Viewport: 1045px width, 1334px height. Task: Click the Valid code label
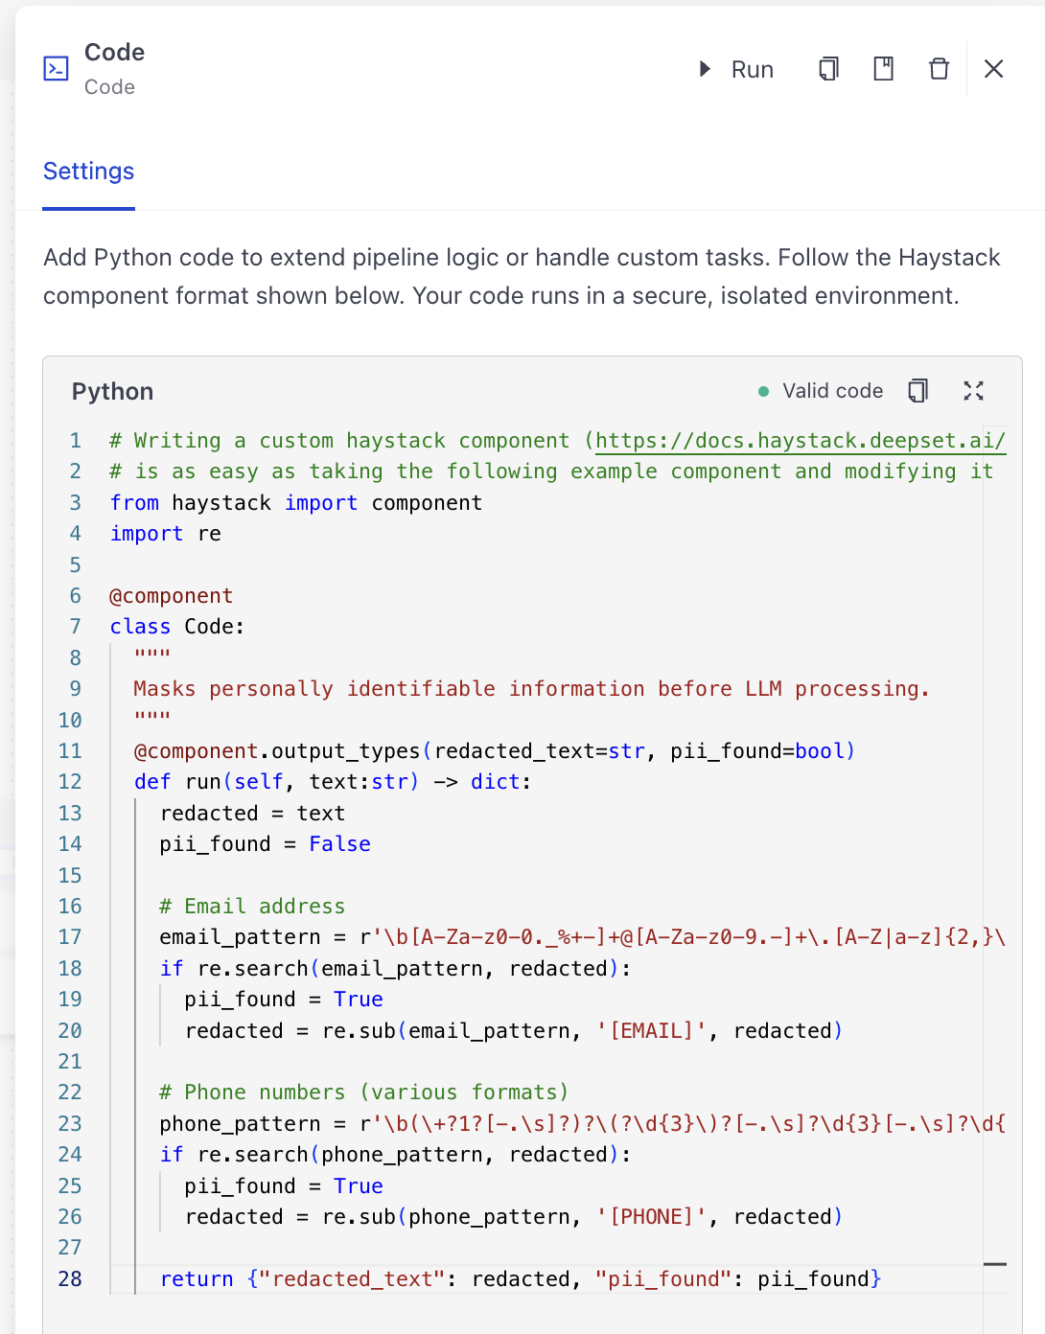coord(832,390)
